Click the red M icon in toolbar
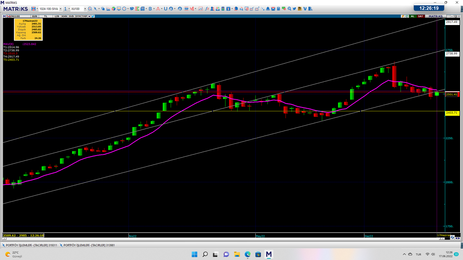Viewport: 463px width, 260px height. 192,8
